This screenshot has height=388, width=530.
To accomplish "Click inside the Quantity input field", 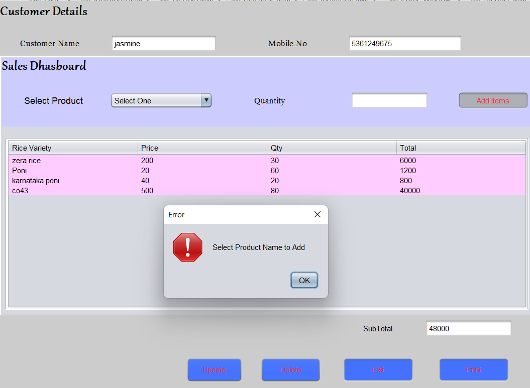I will (x=389, y=100).
